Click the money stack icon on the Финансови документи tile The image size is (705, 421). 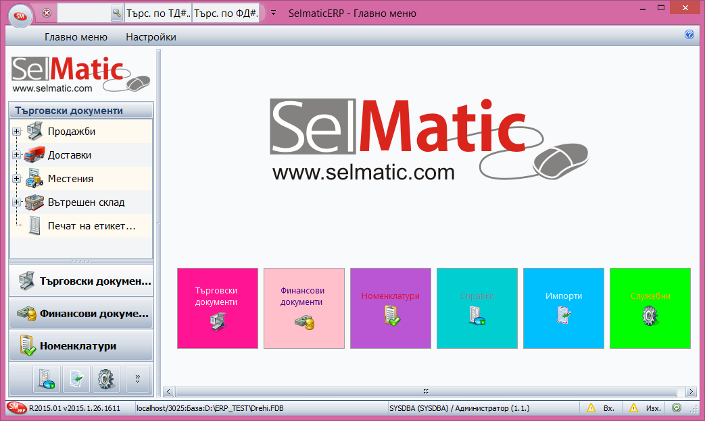point(304,322)
